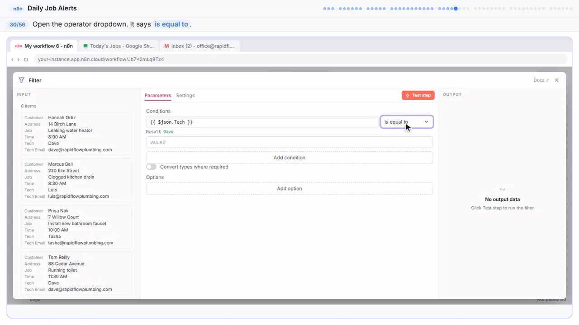Switch to the Settings tab
This screenshot has height=325, width=579.
coord(185,96)
